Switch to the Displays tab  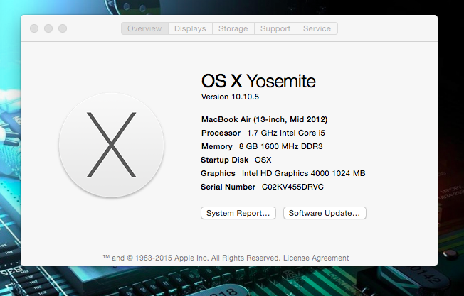pos(190,28)
